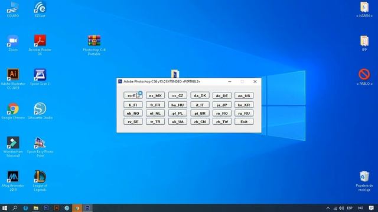Open the volume control in system tray

(x=341, y=208)
